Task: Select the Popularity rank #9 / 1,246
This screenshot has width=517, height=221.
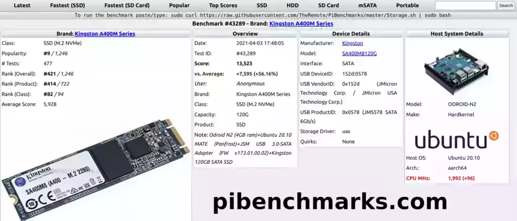Action: 56,53
